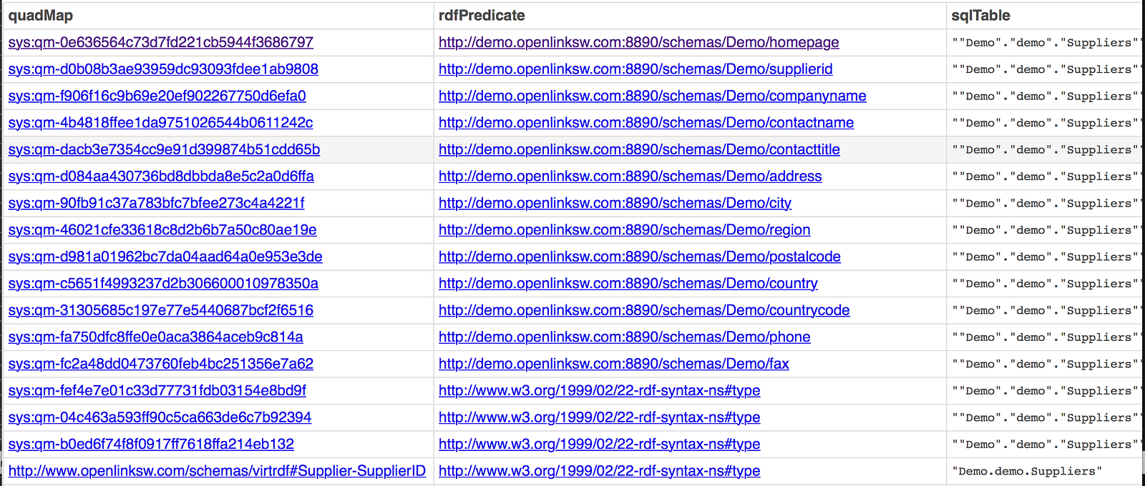
Task: Select the rdfPredicate column header
Action: [482, 16]
